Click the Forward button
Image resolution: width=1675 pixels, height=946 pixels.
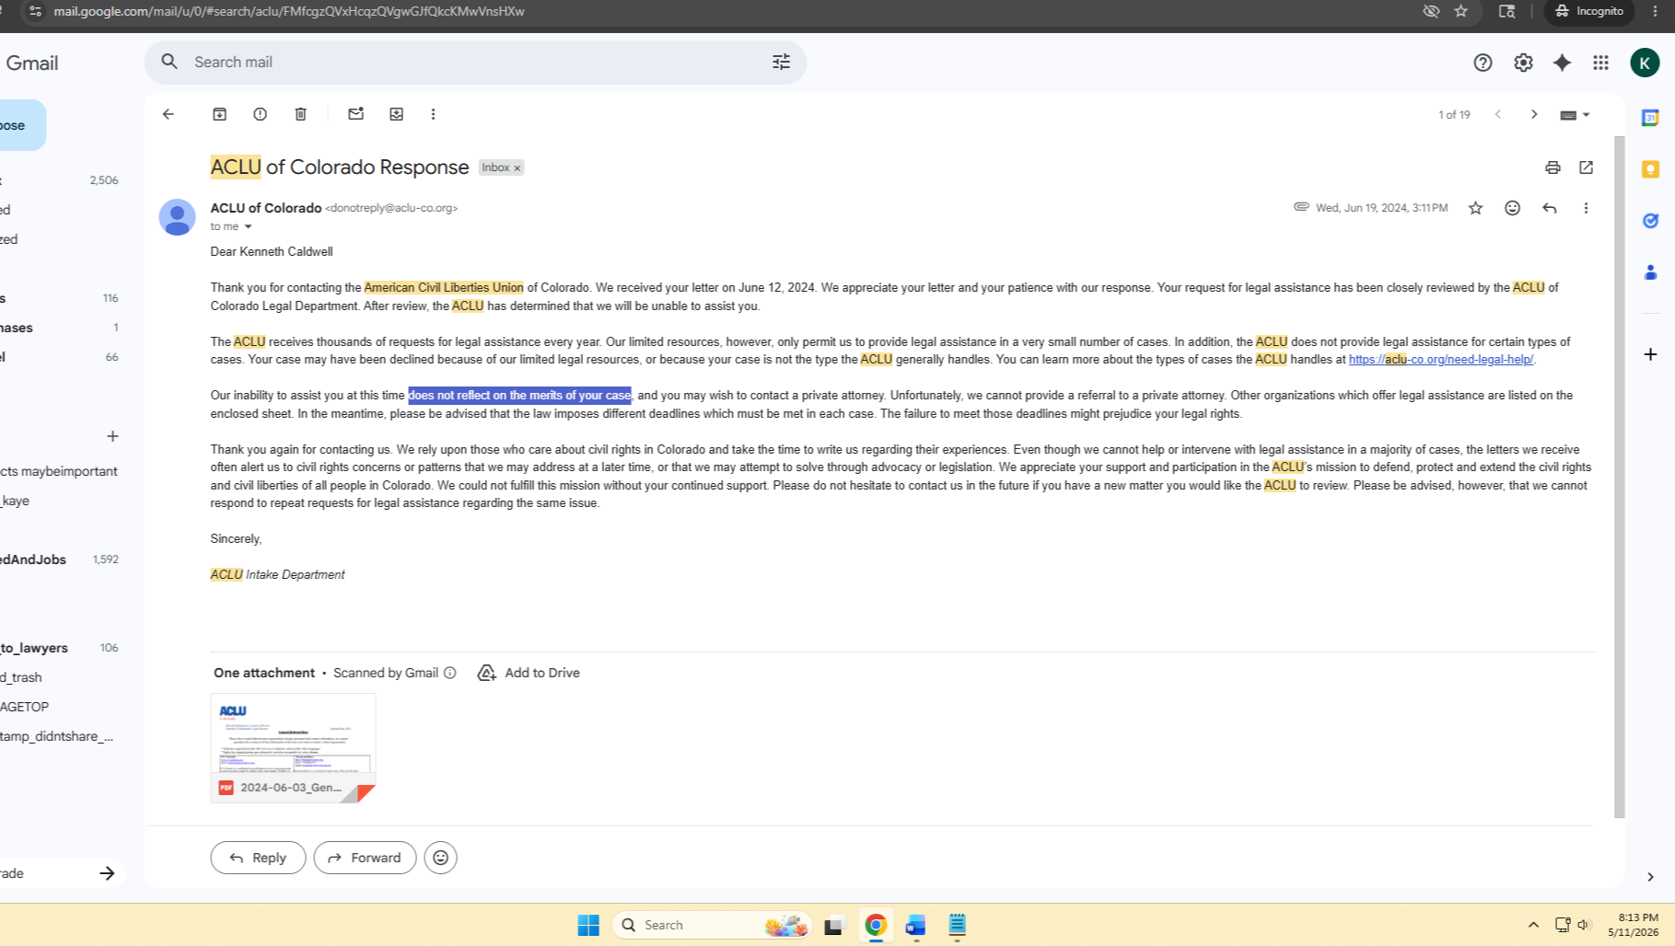click(365, 858)
